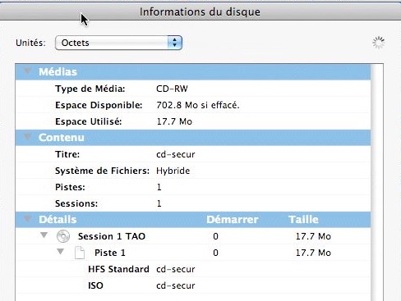
Task: Collapse the Contenu section disclosure triangle
Action: click(27, 137)
